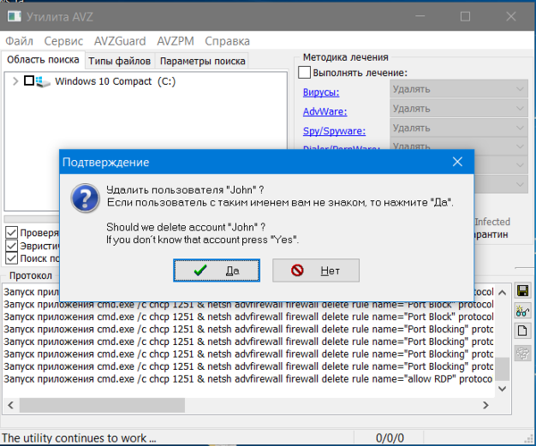Enable the Выполнять лечение checkbox

point(305,72)
